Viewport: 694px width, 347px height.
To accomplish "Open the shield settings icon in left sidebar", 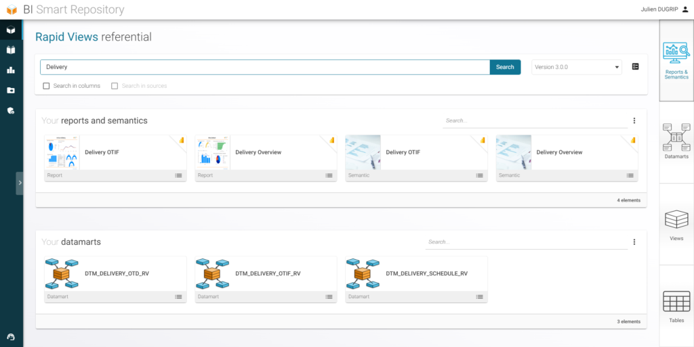I will pos(11,110).
